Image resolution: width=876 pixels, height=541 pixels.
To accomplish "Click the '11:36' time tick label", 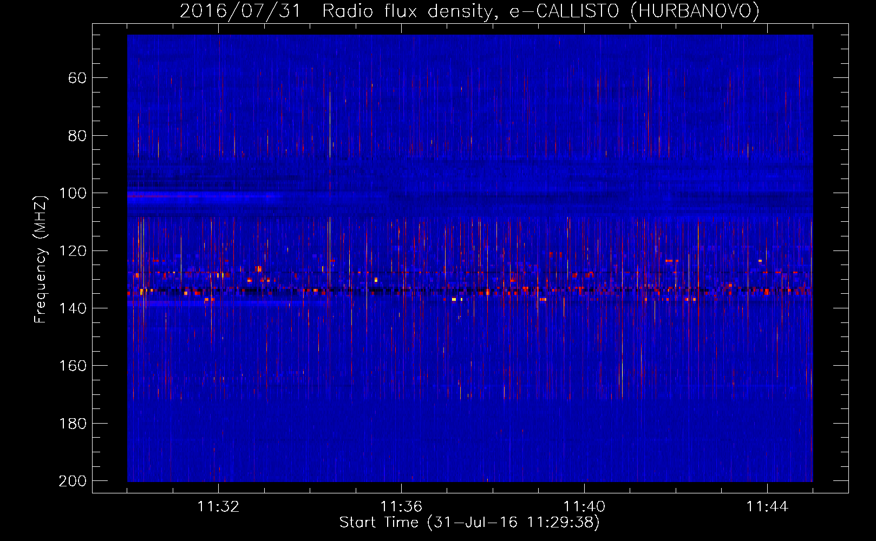I will click(x=401, y=506).
